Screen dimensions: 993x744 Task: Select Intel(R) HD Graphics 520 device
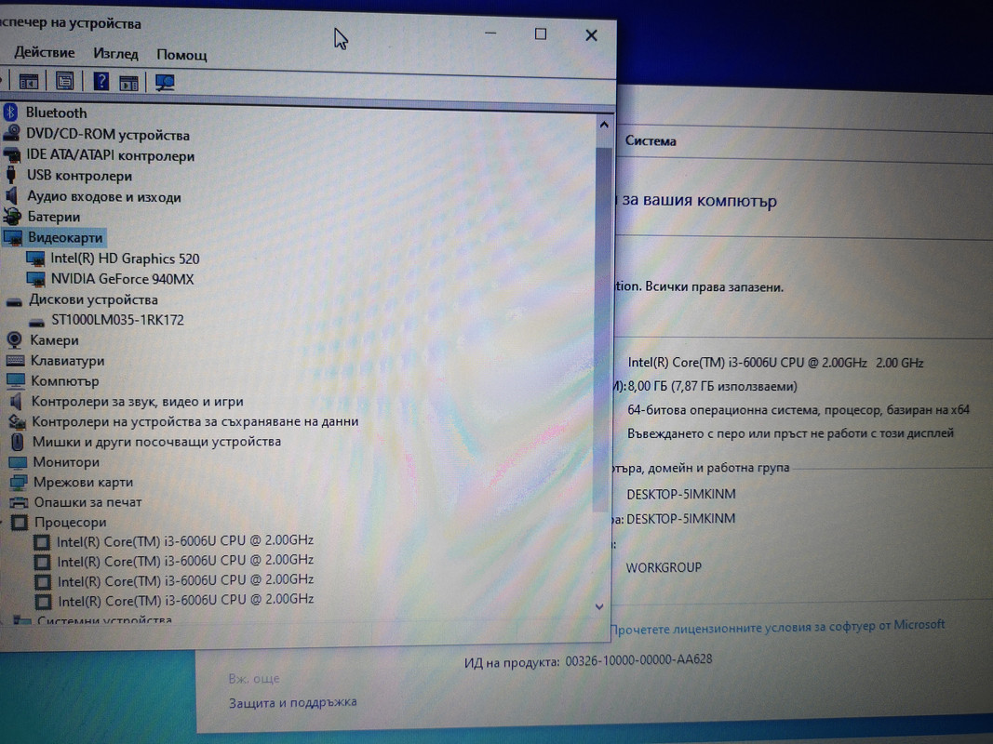[x=125, y=259]
